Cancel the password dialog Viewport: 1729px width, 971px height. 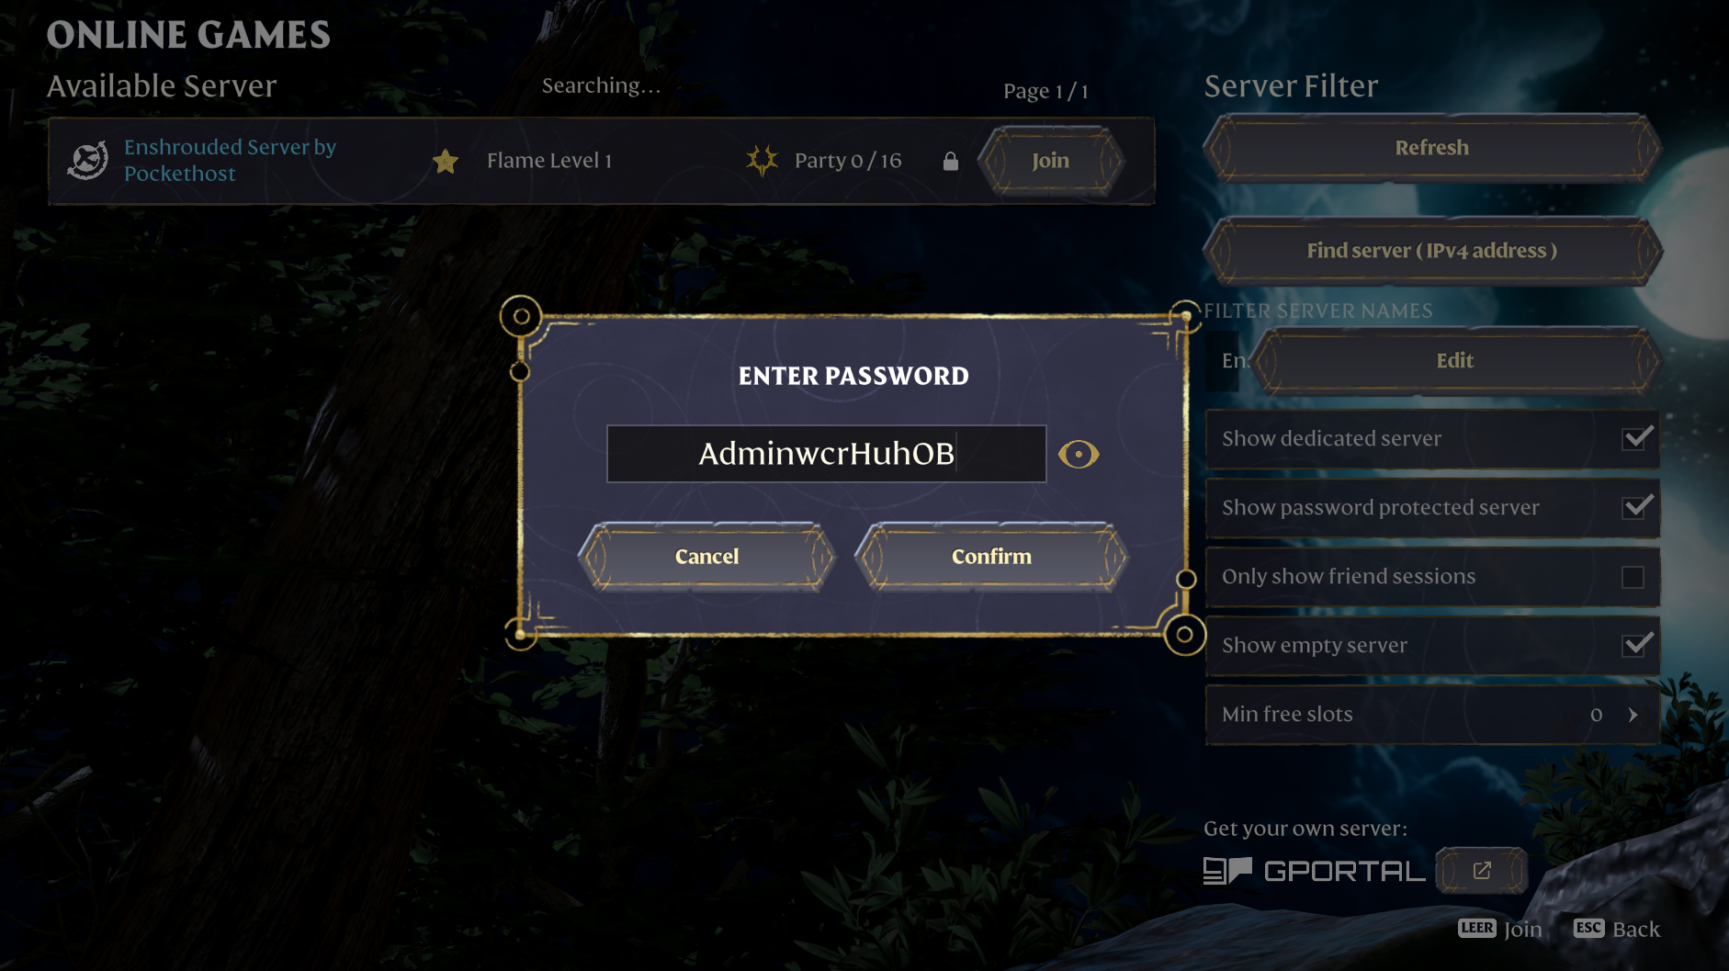click(x=706, y=557)
